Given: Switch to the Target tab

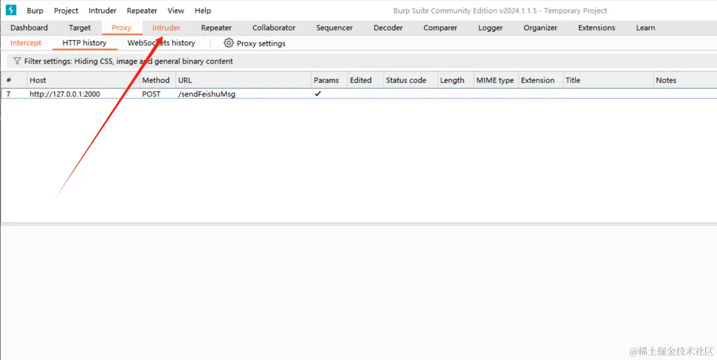Looking at the screenshot, I should pos(79,28).
